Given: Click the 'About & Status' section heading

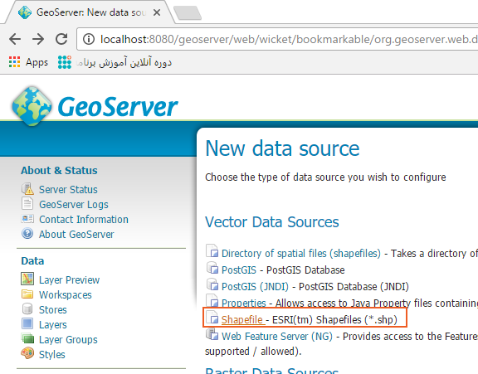Looking at the screenshot, I should [x=59, y=170].
